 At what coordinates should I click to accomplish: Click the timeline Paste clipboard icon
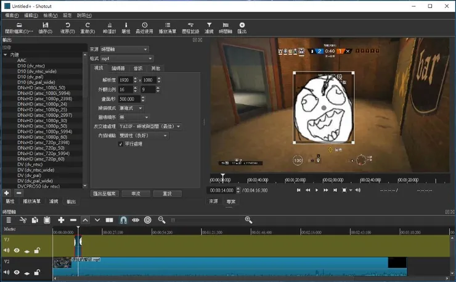(x=47, y=220)
